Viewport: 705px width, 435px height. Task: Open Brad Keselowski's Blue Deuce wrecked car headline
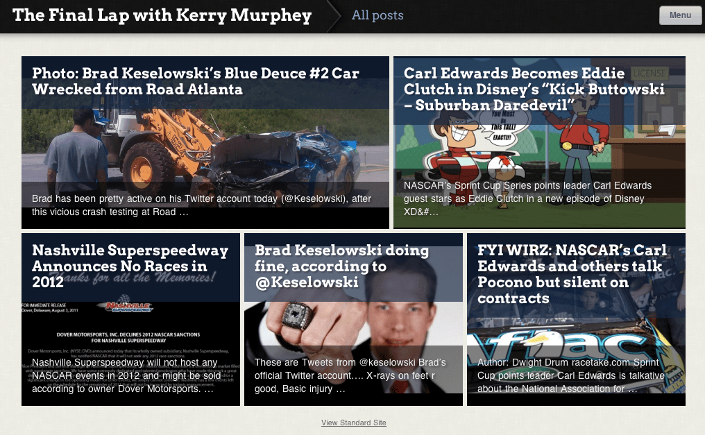196,81
